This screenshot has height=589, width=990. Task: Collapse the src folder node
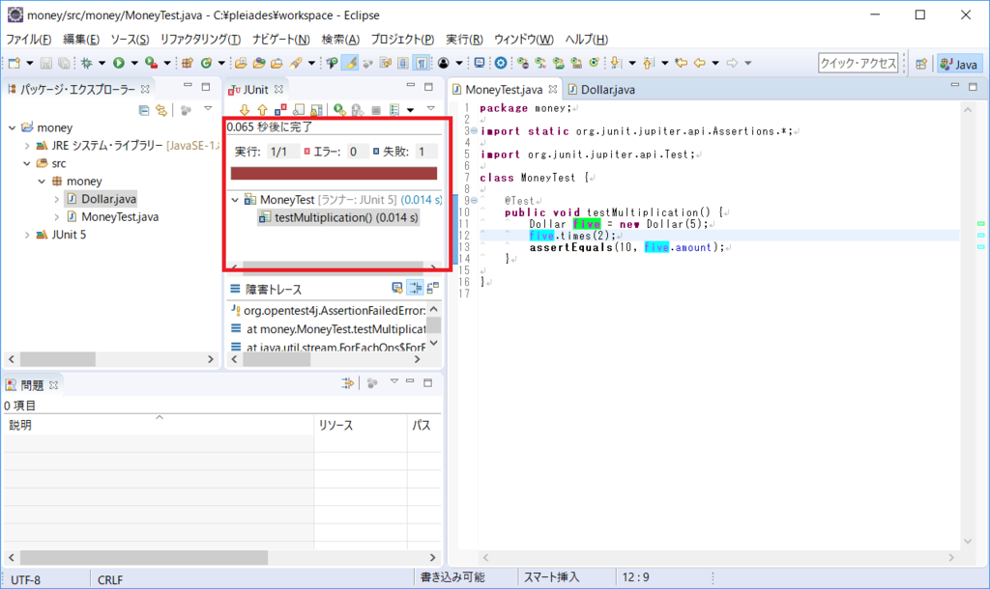point(26,163)
